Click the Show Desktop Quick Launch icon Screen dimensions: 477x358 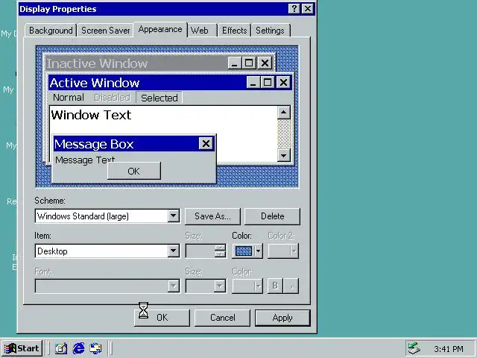(x=61, y=348)
